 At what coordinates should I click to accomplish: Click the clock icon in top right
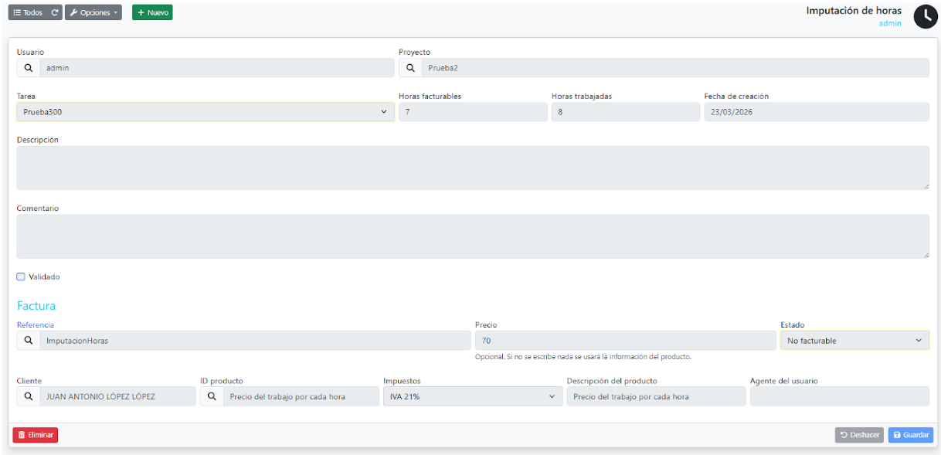925,17
